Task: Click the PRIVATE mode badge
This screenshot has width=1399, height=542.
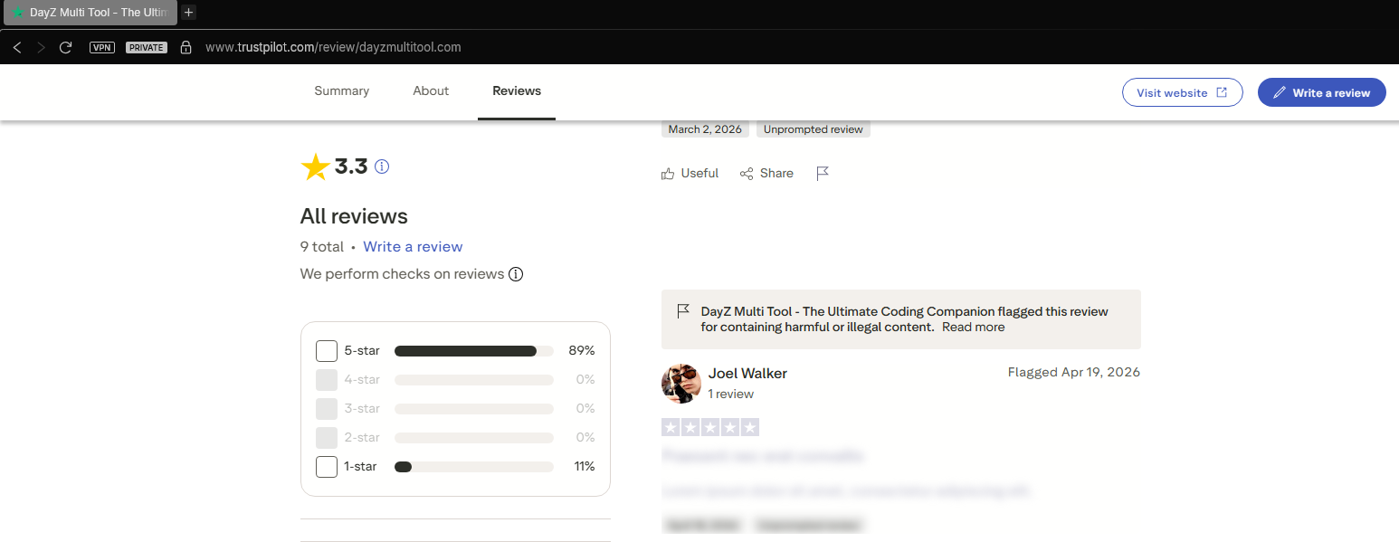Action: tap(147, 47)
